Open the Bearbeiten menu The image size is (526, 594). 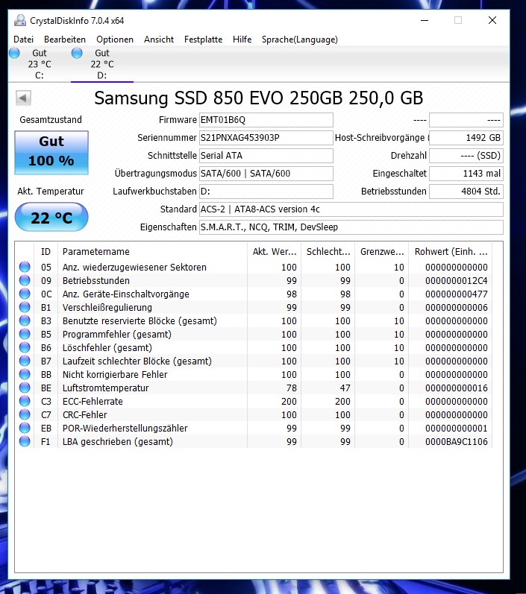[65, 40]
